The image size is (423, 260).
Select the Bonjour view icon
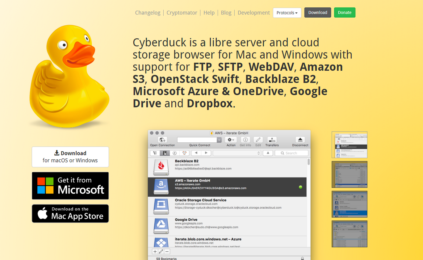pos(184,153)
